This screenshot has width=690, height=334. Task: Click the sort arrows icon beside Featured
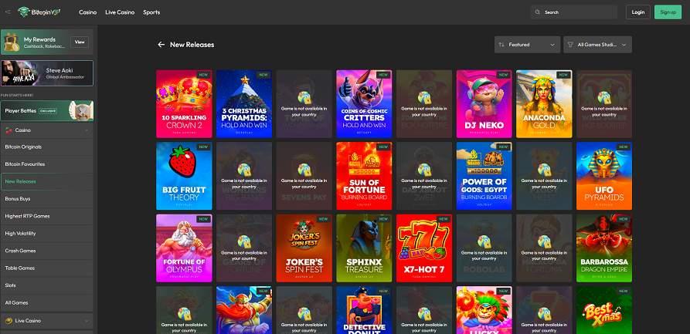pos(501,45)
